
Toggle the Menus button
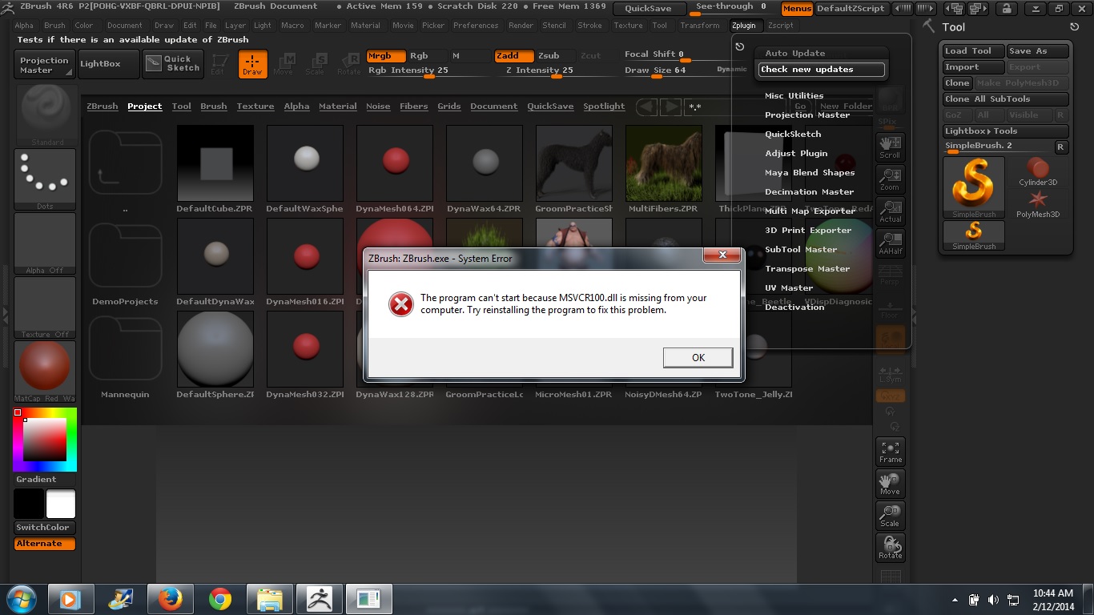797,9
